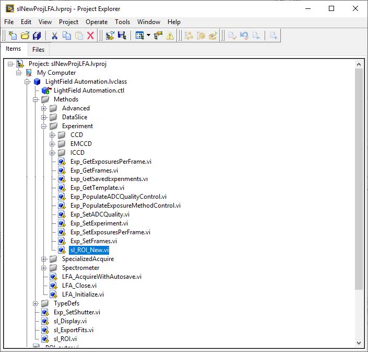This screenshot has height=352, width=368.
Task: Open the Help menu
Action: pos(174,22)
